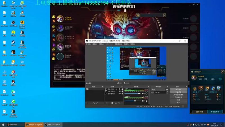Open the Steam desktop shortcut
The width and height of the screenshot is (225, 127).
coord(13,43)
